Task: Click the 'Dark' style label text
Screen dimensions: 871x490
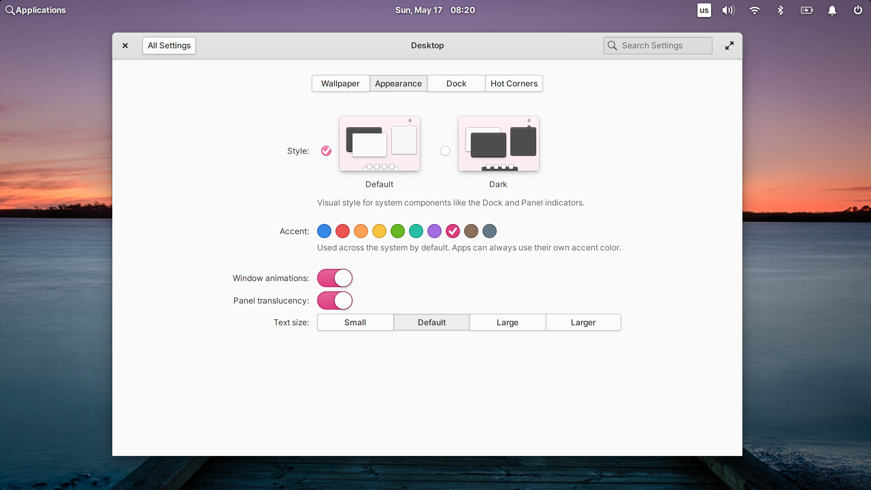Action: coord(498,184)
